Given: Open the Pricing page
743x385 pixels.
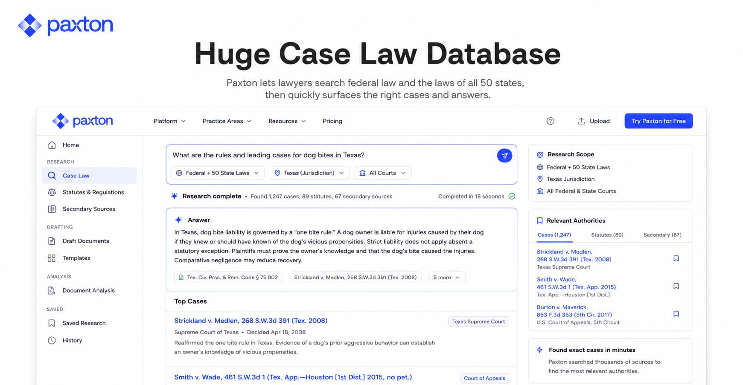Looking at the screenshot, I should (x=332, y=121).
